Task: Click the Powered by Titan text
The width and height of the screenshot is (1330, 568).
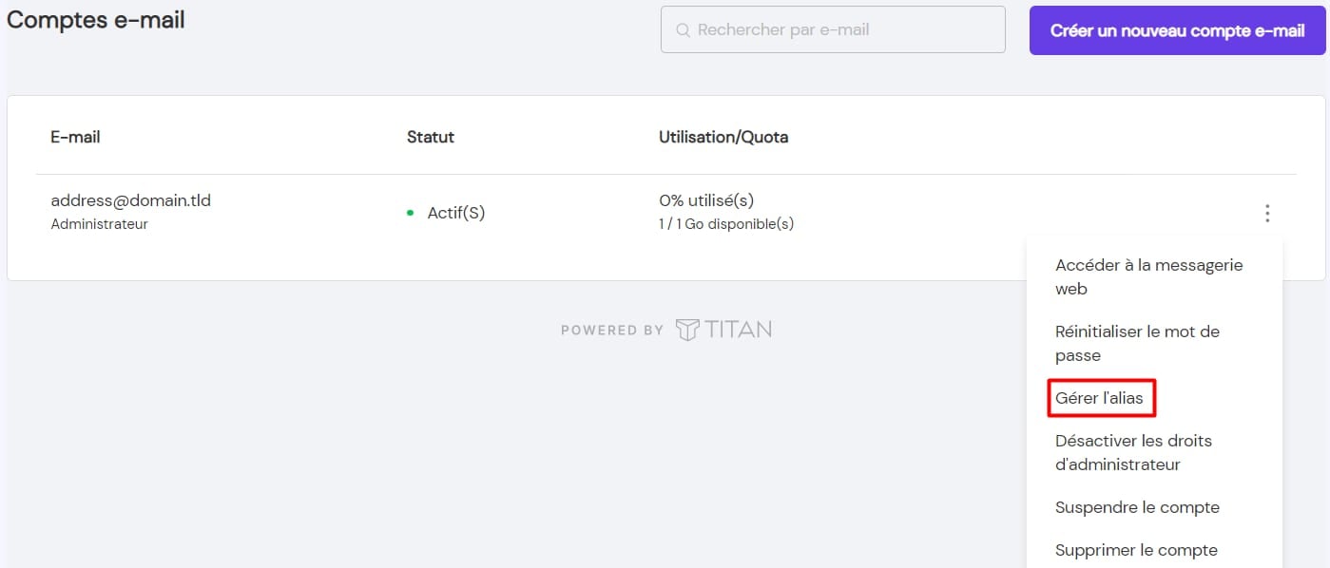Action: [x=666, y=330]
